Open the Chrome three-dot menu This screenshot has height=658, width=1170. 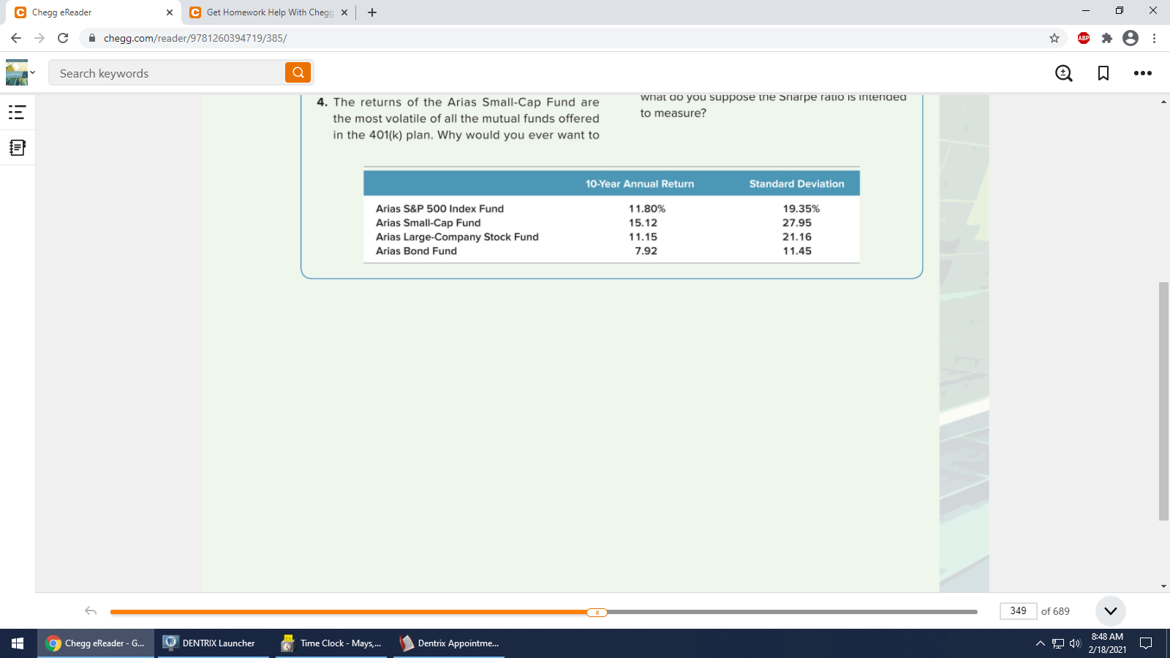[x=1154, y=38]
